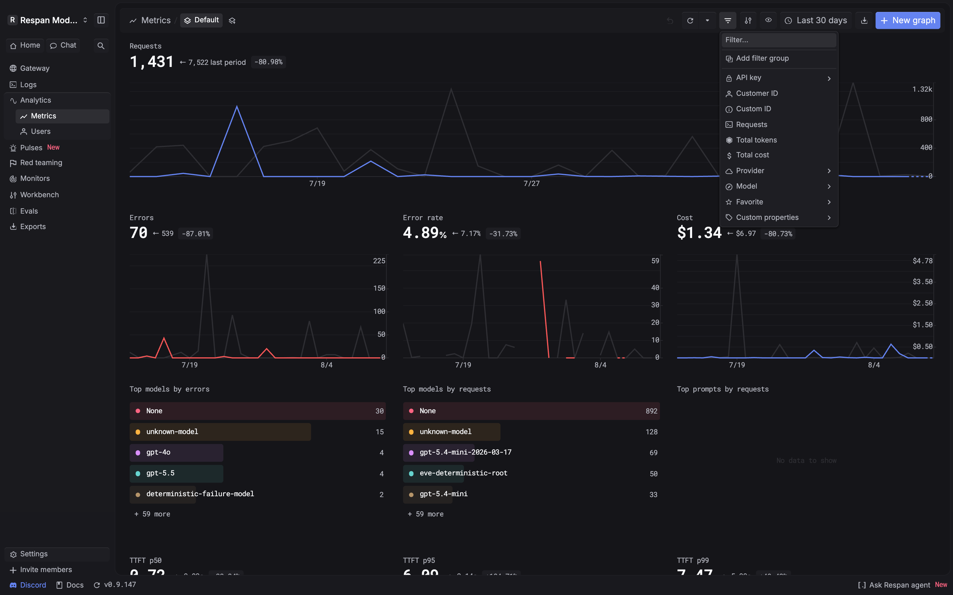Open the Discord link
Viewport: 953px width, 595px height.
pos(28,585)
